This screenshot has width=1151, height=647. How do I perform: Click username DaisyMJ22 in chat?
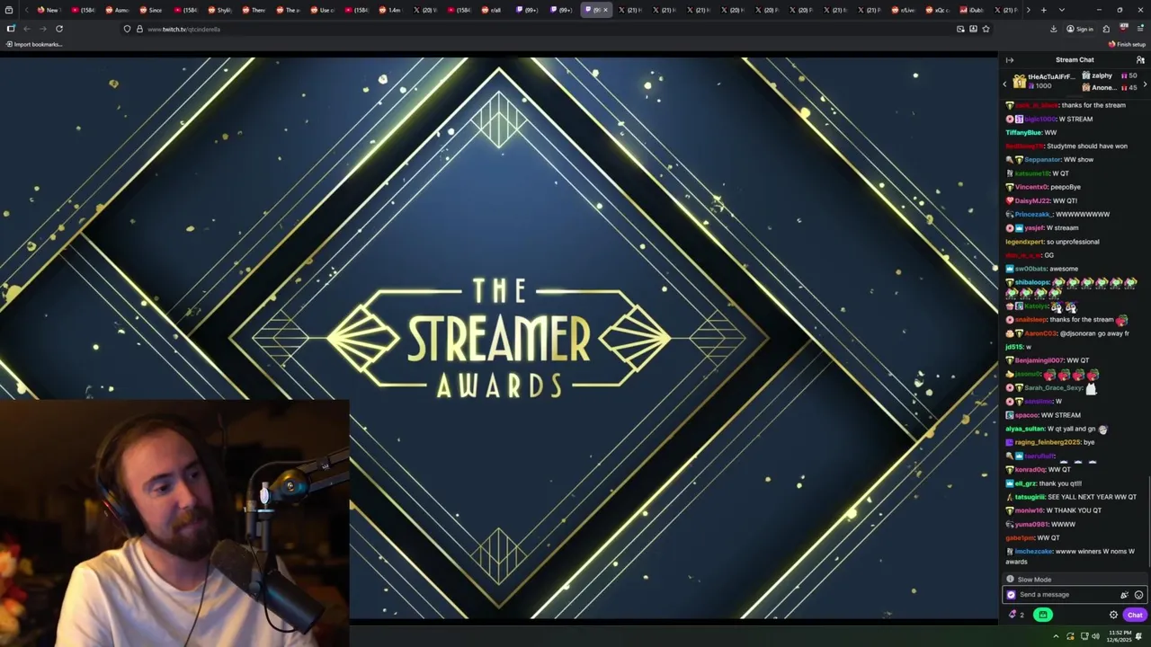click(1032, 201)
